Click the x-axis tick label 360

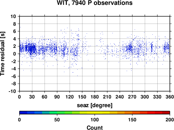click(170, 97)
